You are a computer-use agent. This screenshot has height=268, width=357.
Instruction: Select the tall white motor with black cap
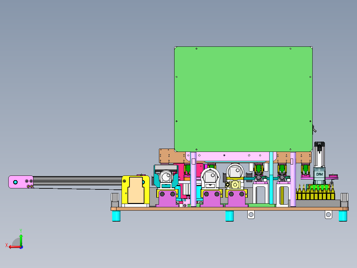[x=319, y=155]
